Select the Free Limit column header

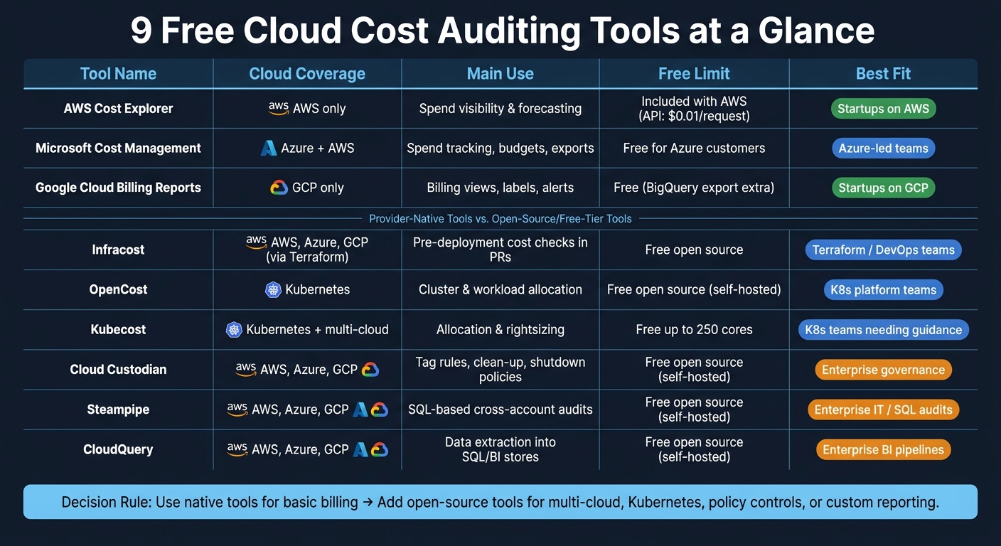point(694,73)
